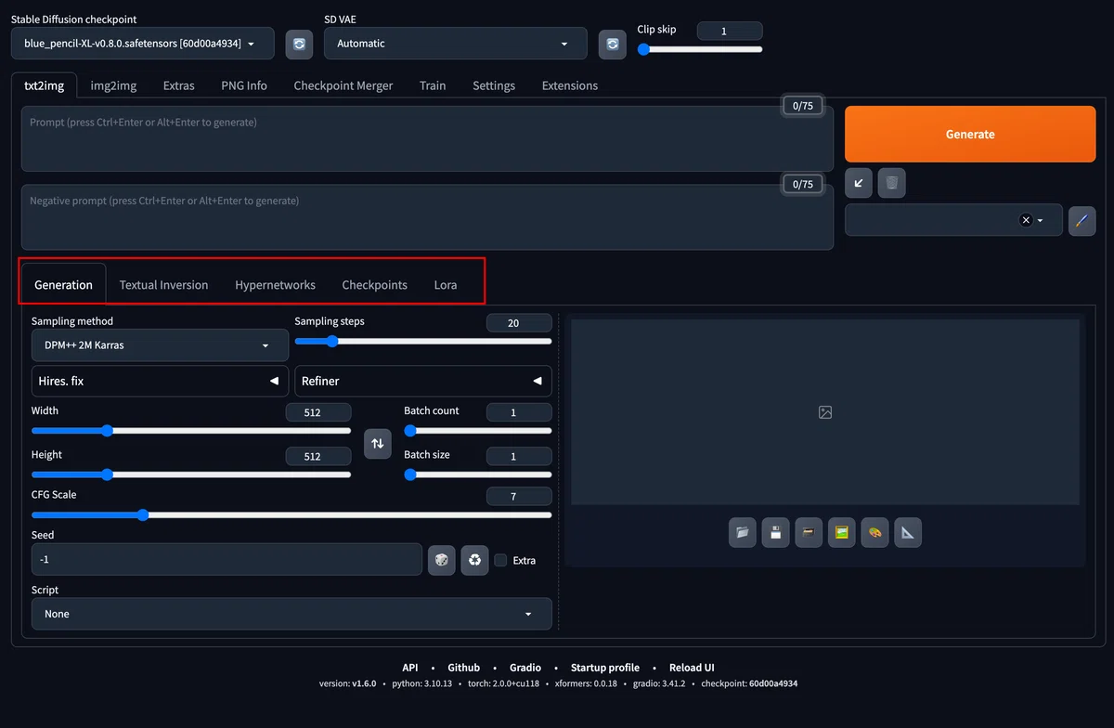Open the Script dropdown set to None
1114x728 pixels.
[291, 614]
